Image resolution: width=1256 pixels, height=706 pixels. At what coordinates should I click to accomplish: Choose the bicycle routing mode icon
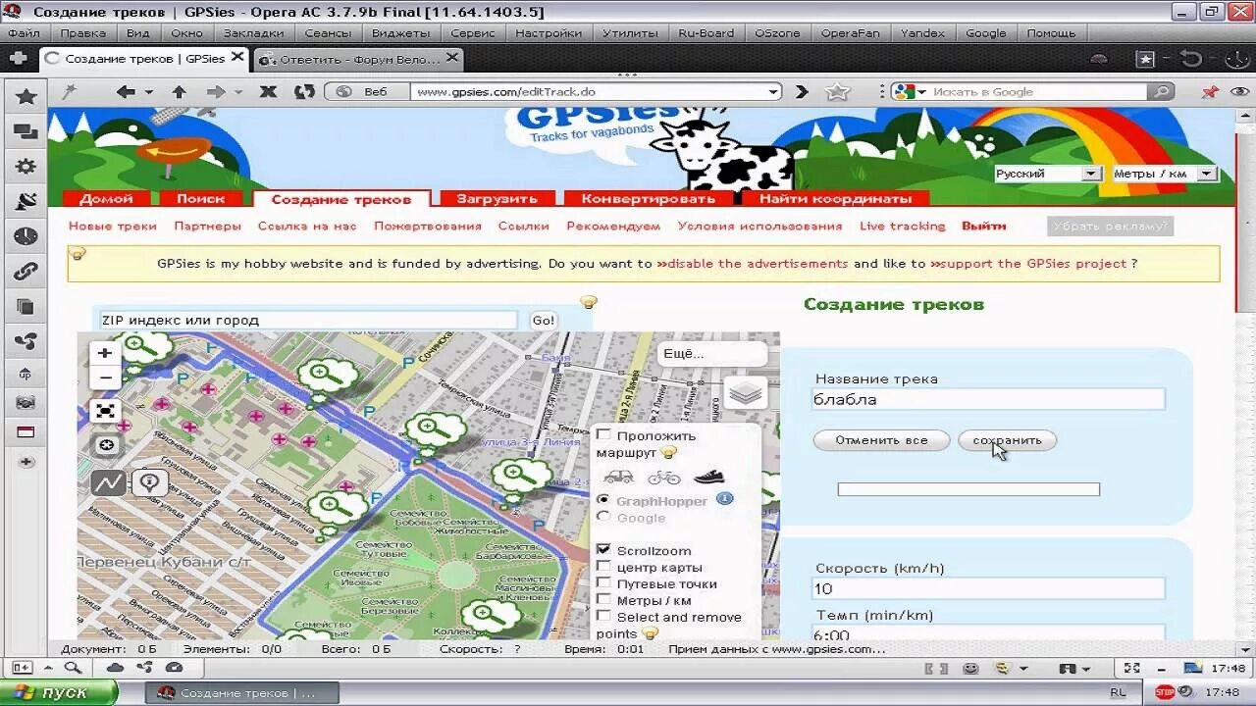(663, 478)
